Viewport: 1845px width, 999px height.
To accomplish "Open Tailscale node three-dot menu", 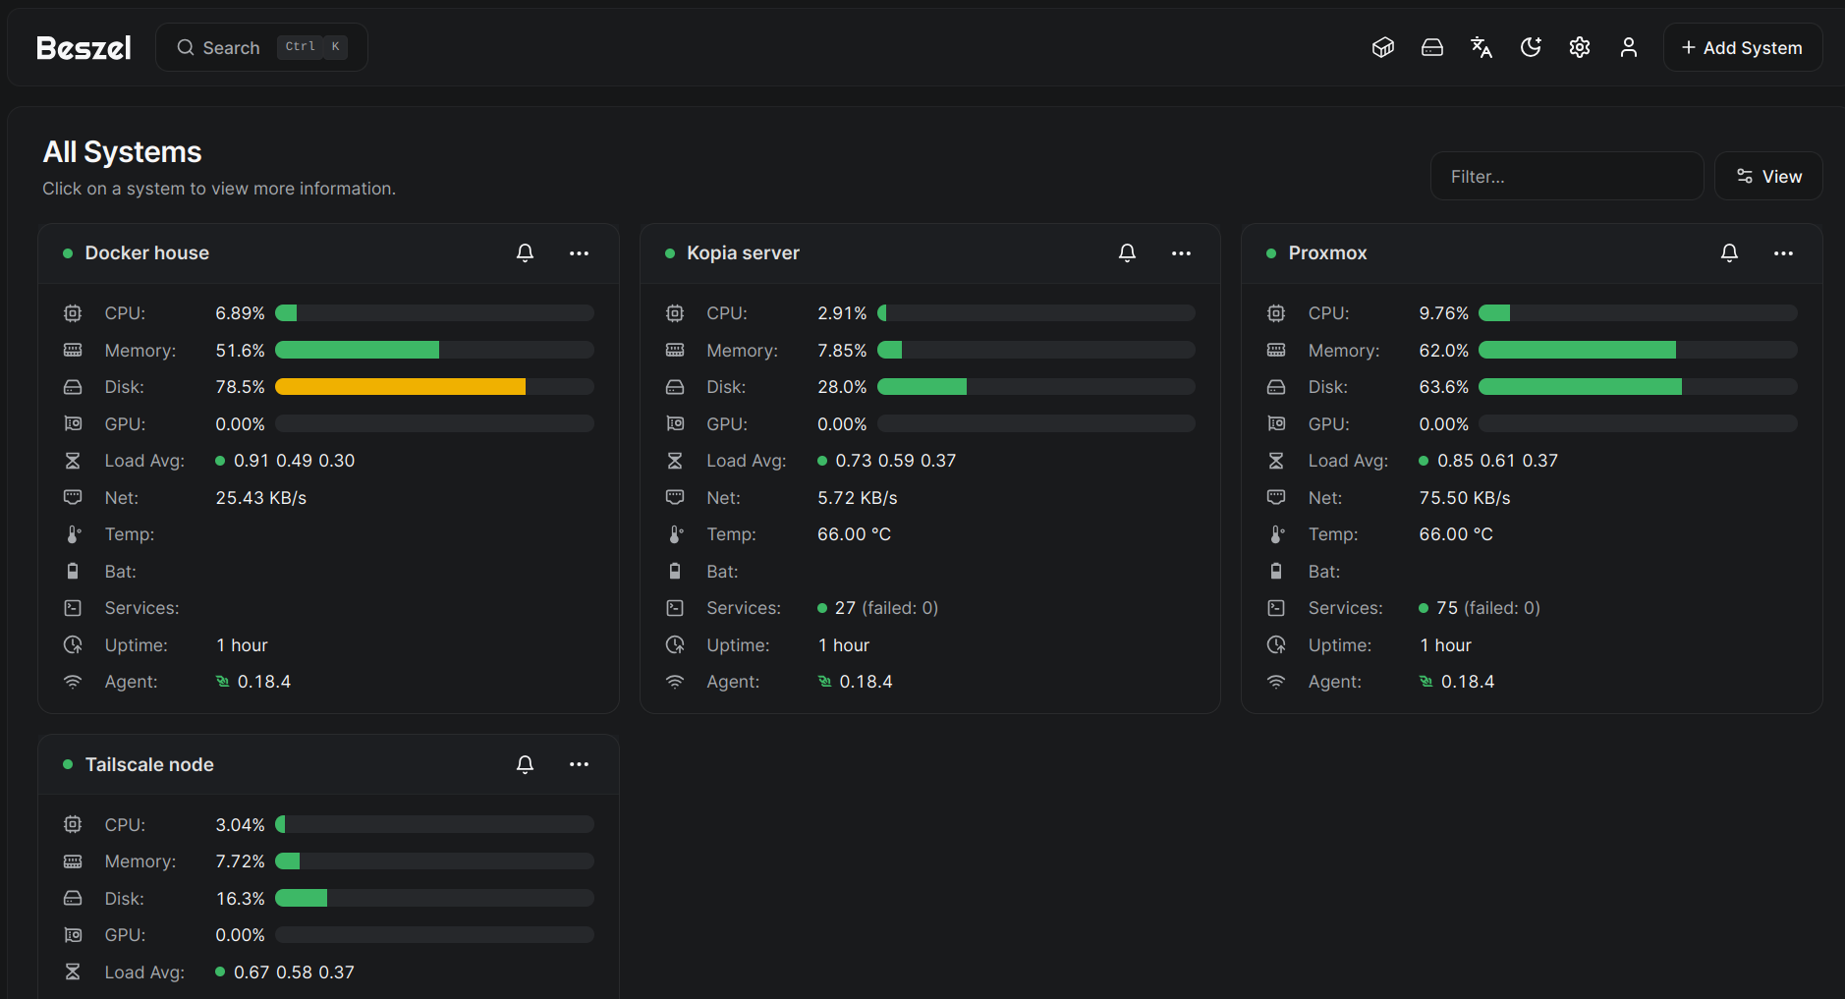I will 580,764.
